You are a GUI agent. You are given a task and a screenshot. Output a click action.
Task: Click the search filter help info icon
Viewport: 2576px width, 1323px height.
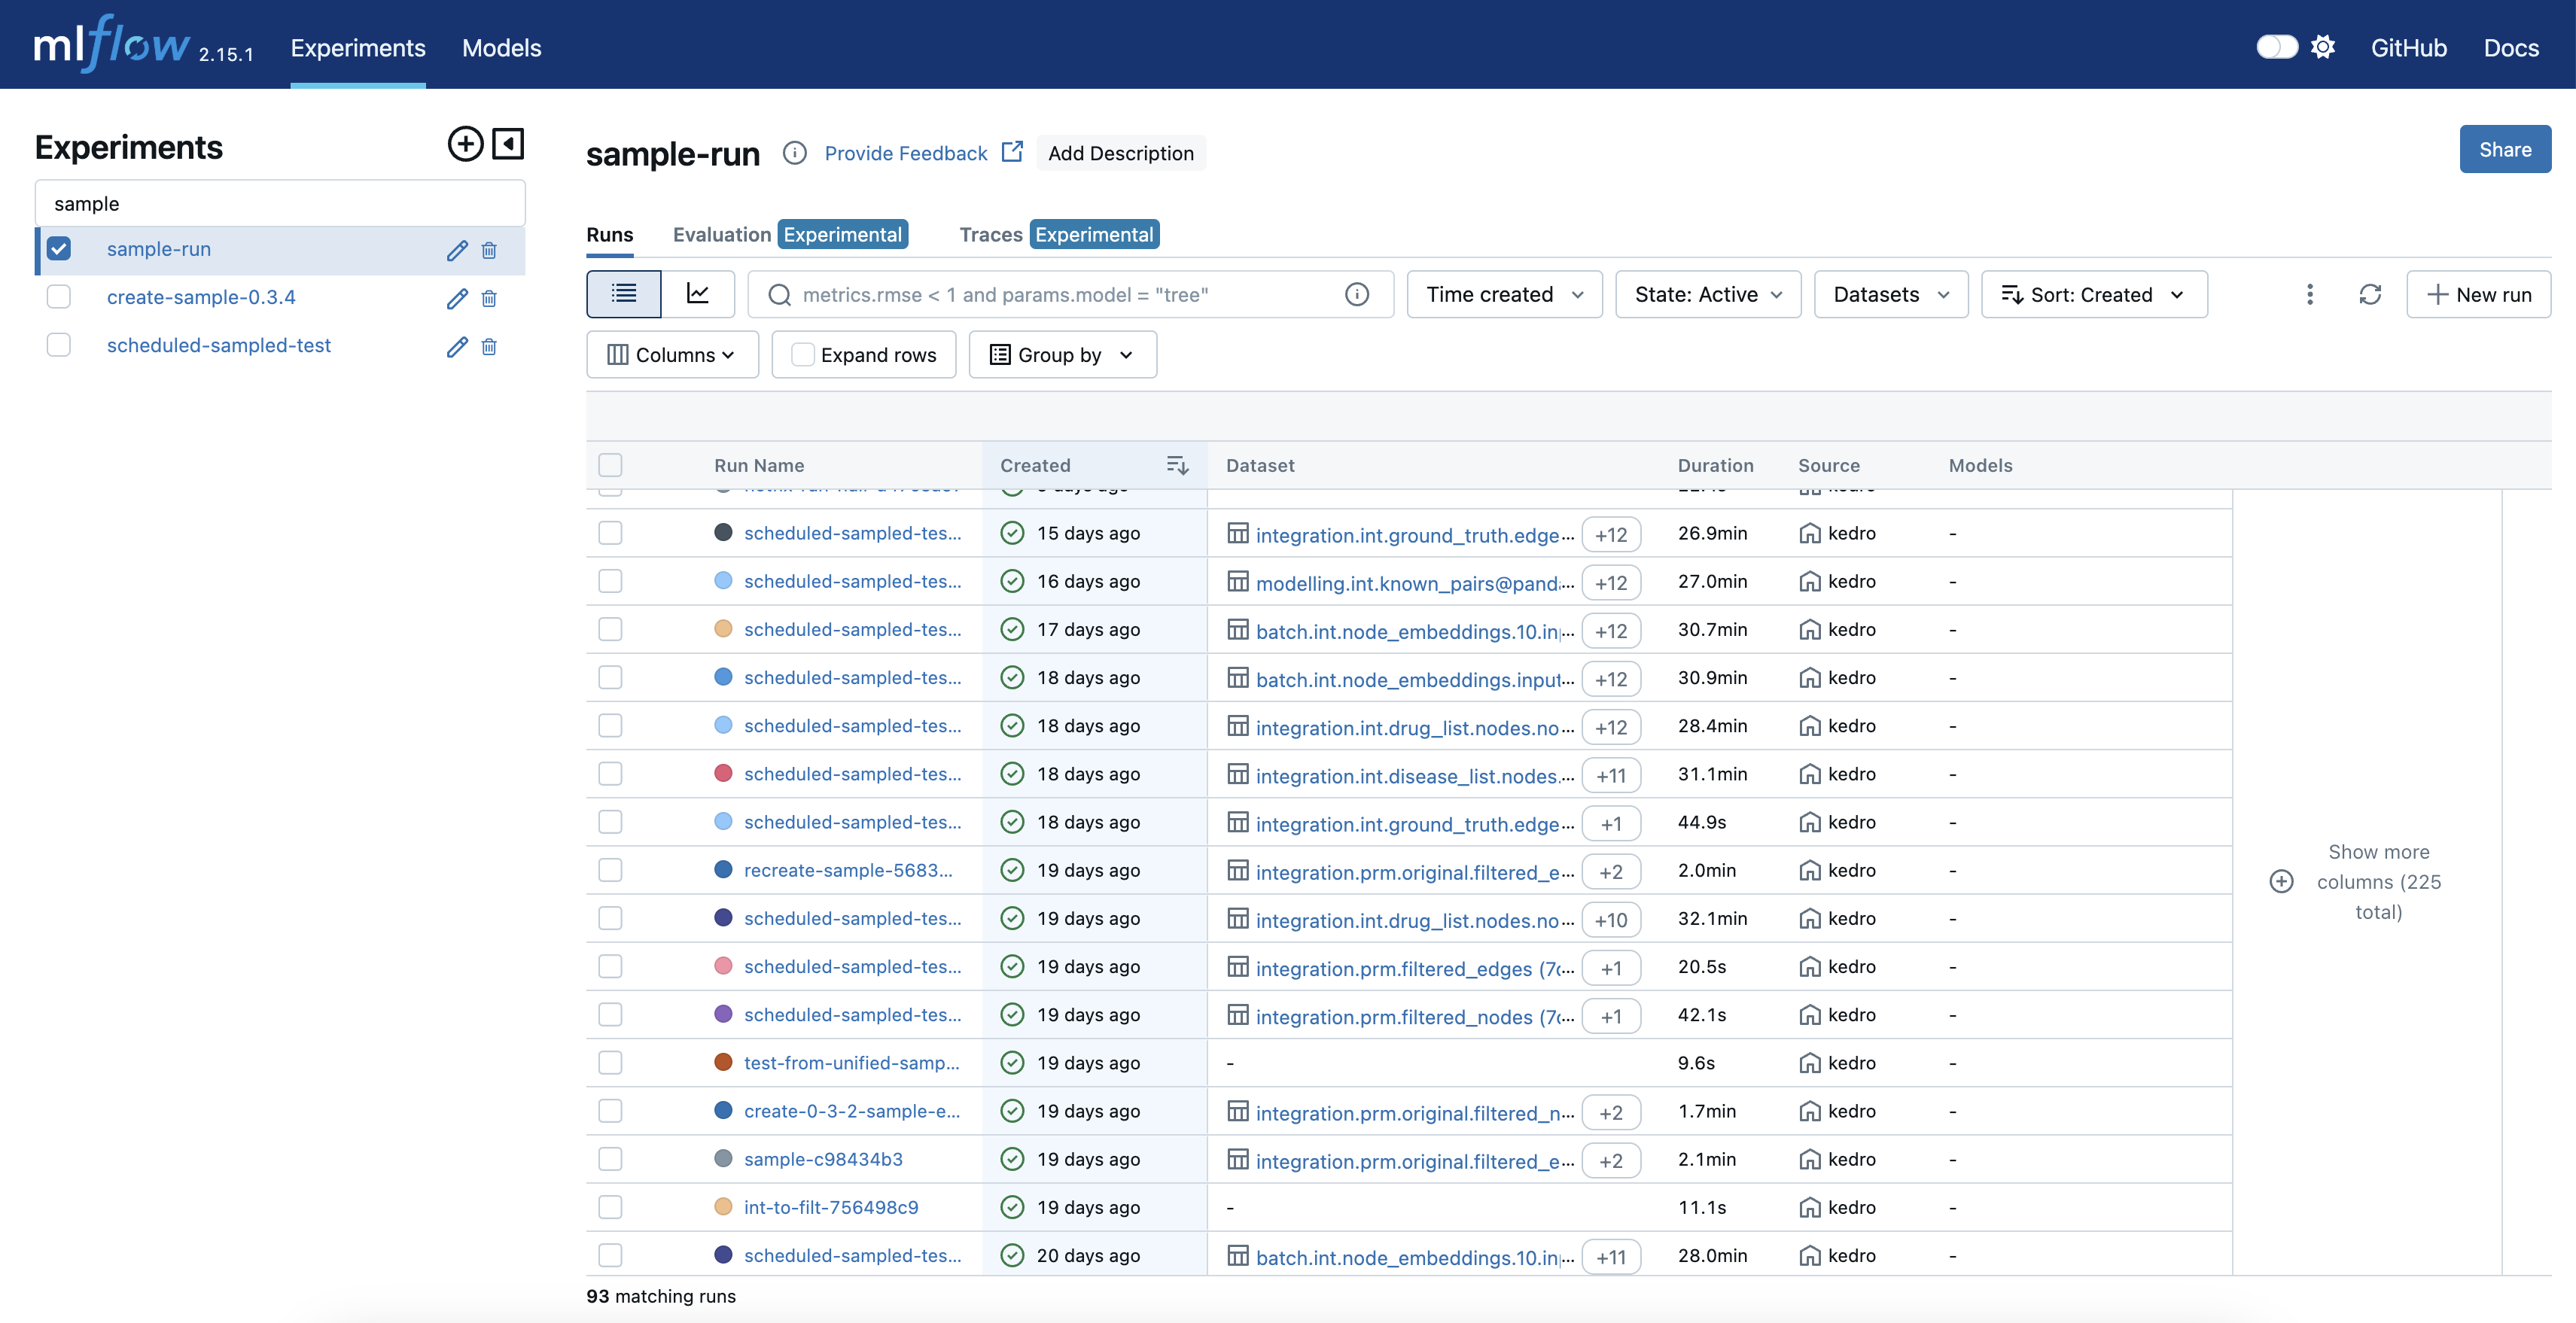point(1357,294)
